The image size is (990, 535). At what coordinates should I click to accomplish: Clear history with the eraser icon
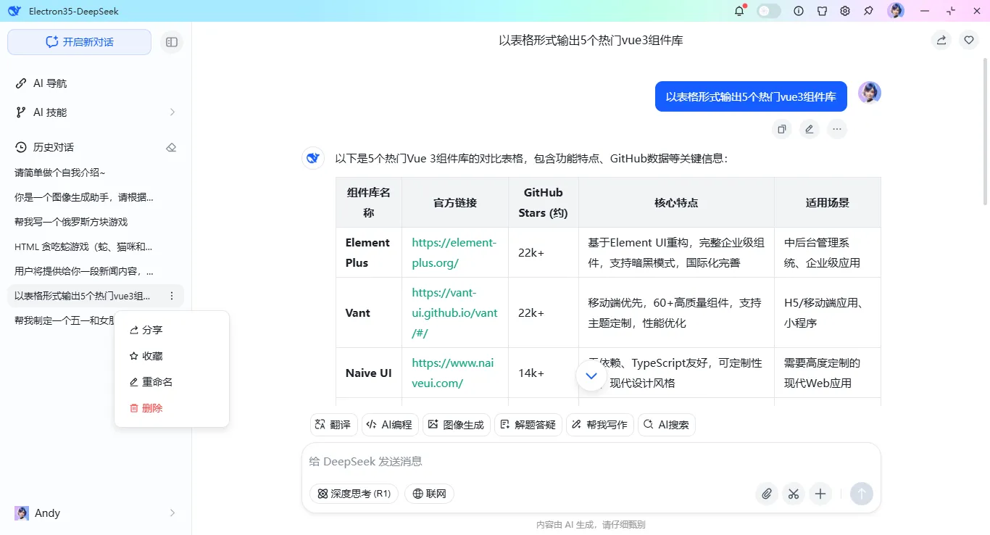pyautogui.click(x=171, y=147)
